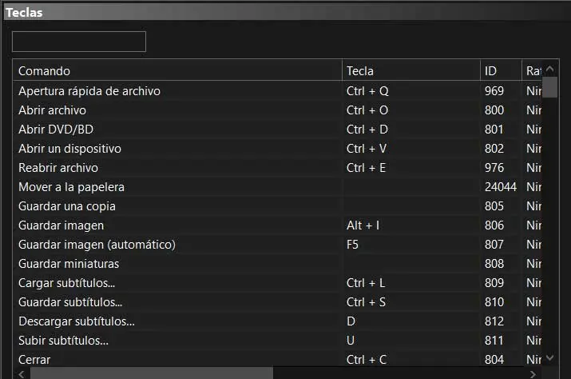This screenshot has width=571, height=379.
Task: Select the Descargar subtítulos... row
Action: (x=77, y=321)
